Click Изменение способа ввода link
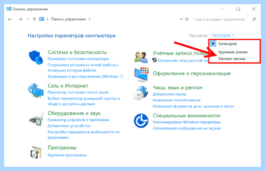The height and width of the screenshot is (171, 265). pos(176,100)
